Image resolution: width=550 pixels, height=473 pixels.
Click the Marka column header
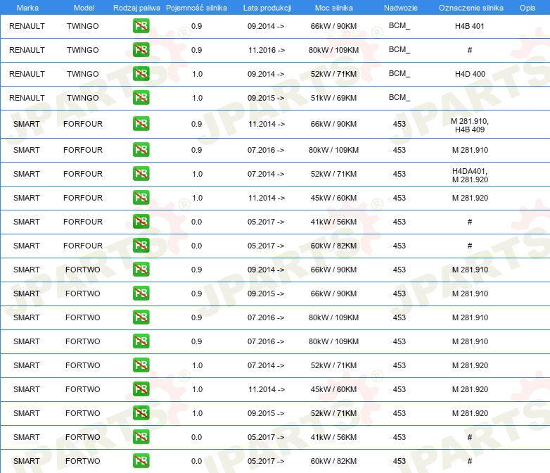[x=27, y=8]
